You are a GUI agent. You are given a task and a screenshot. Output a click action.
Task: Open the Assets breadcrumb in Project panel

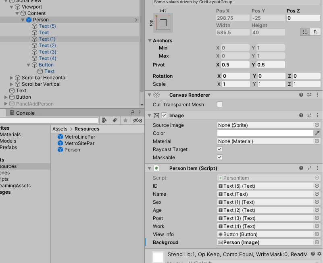coord(59,128)
